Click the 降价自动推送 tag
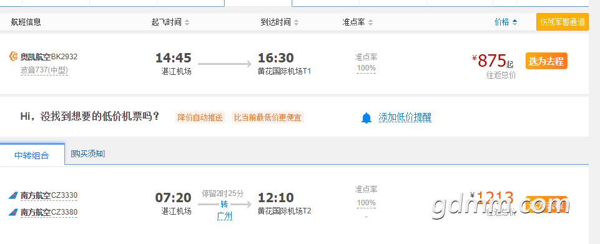Image resolution: width=600 pixels, height=244 pixels. pyautogui.click(x=200, y=117)
